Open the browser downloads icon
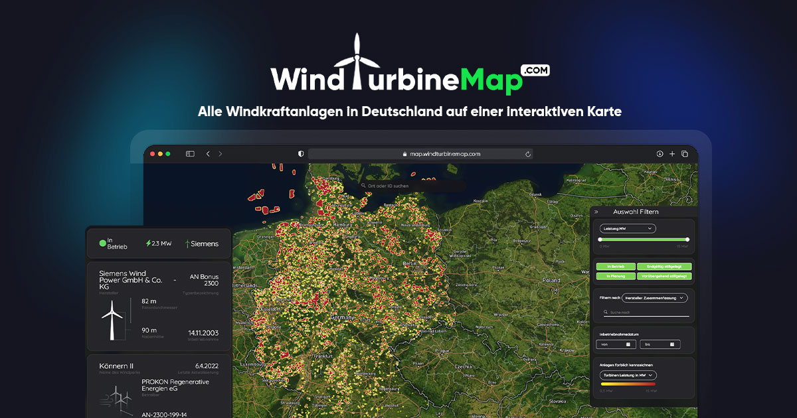The height and width of the screenshot is (418, 797). click(660, 154)
